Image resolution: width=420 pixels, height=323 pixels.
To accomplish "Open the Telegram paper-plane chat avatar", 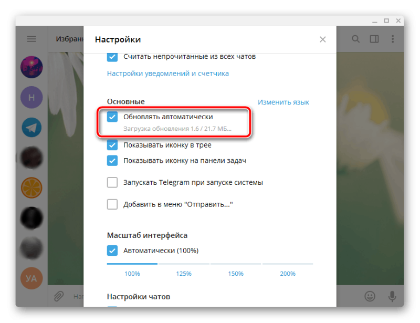I will tap(31, 128).
